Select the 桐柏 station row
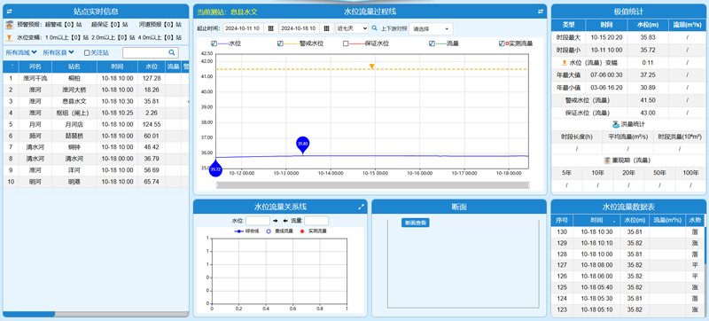Screen dimensions: 709x321 pyautogui.click(x=96, y=78)
